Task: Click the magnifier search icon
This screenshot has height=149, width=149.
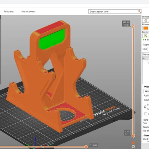Action: [x=139, y=12]
